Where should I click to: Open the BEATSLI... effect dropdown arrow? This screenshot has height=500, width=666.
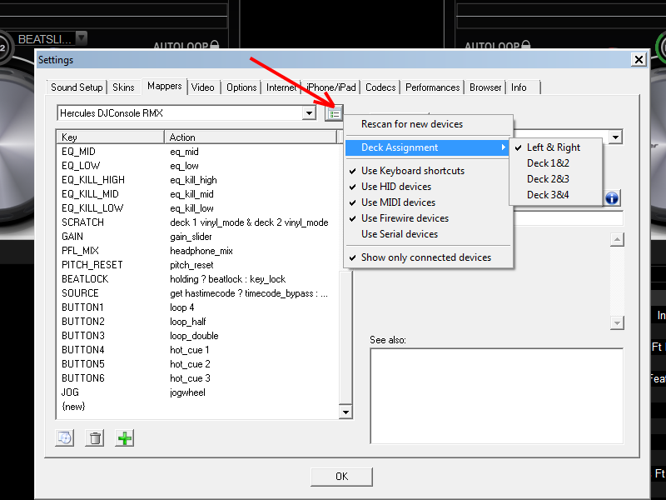(x=82, y=38)
